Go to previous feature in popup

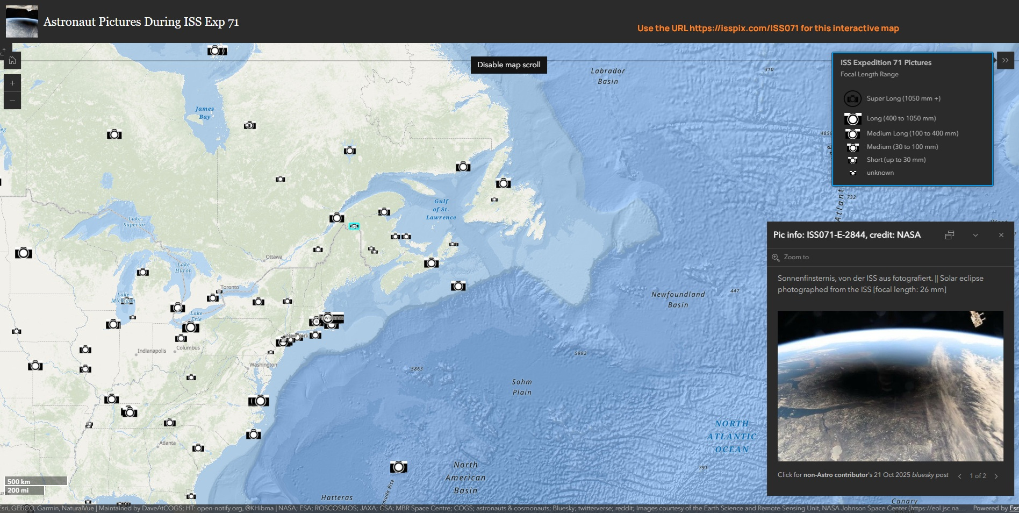pyautogui.click(x=959, y=476)
